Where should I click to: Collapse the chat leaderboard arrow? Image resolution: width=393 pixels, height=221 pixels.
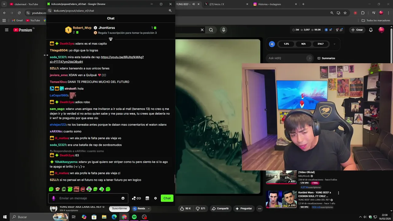[x=111, y=39]
